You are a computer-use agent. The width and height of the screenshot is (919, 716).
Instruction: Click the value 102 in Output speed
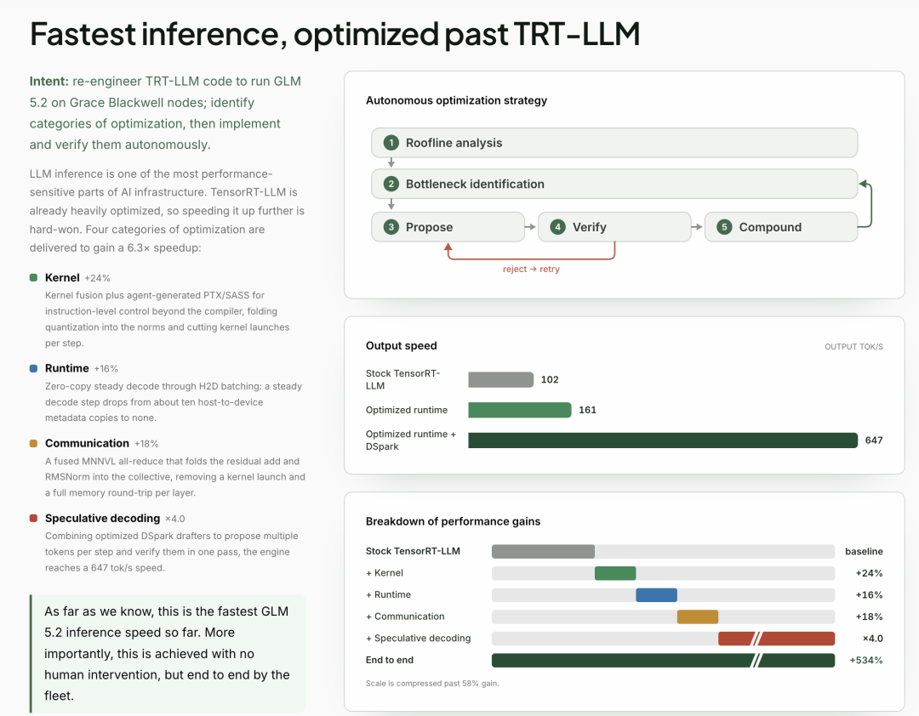pos(550,379)
